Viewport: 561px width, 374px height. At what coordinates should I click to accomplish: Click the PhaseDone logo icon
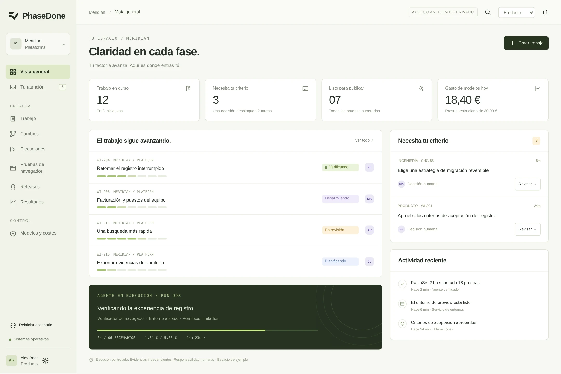(14, 16)
